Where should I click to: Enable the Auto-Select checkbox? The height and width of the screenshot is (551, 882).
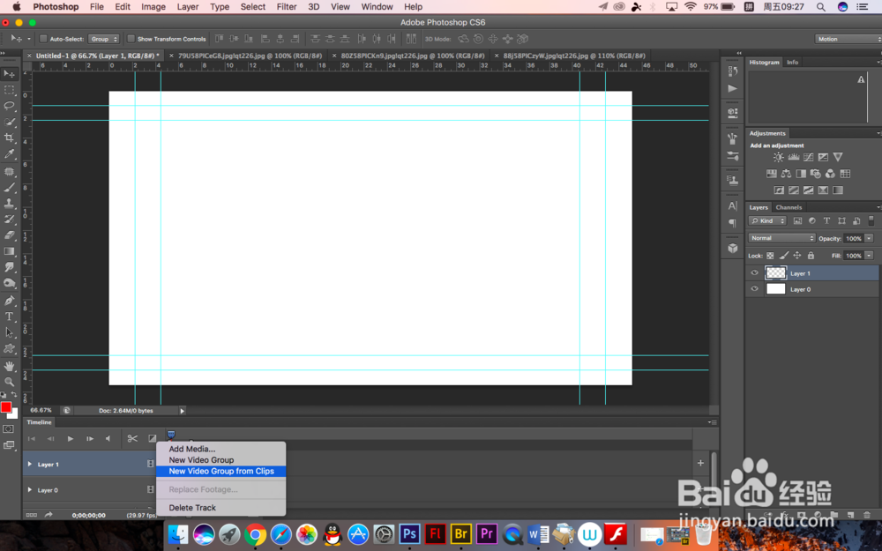tap(42, 39)
